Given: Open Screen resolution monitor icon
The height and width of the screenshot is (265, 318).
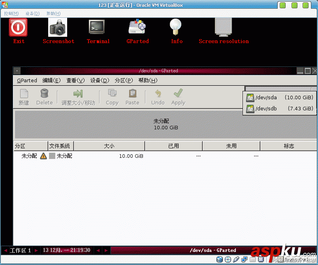Looking at the screenshot, I should 224,27.
